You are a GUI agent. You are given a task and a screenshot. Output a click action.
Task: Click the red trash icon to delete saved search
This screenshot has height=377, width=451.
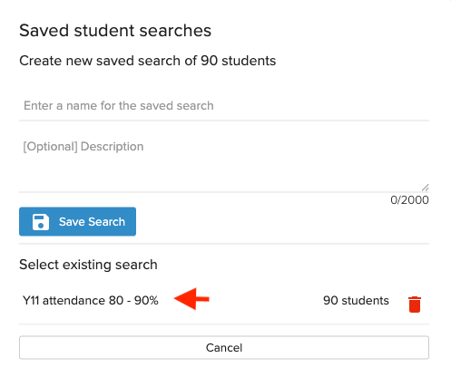415,304
